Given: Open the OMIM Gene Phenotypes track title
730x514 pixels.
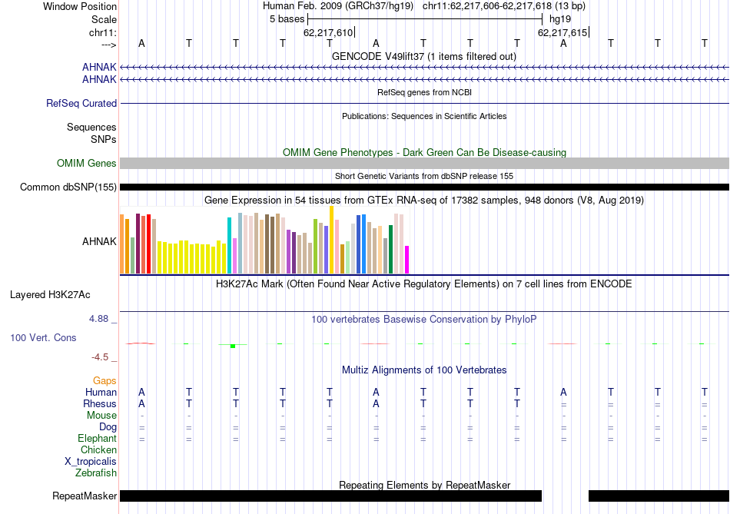Looking at the screenshot, I should [x=424, y=152].
